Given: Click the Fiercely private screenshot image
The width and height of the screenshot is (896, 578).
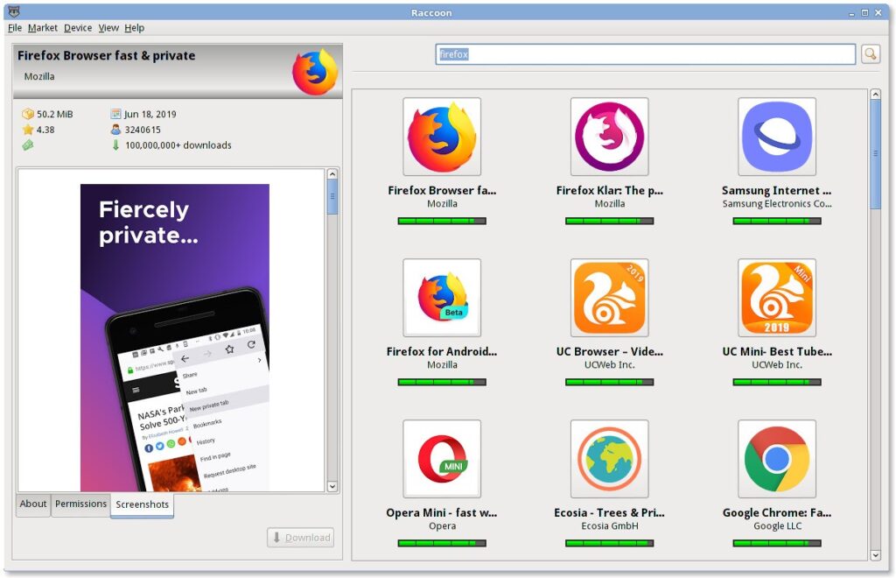Looking at the screenshot, I should [x=174, y=337].
